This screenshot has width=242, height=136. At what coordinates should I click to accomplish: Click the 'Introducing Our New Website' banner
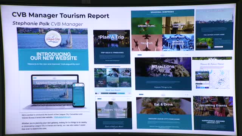(53, 59)
